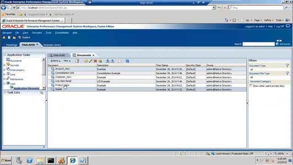Screen dimensions: 293x165
Task: Collapse the Application Tasks panel
Action: [x=5, y=55]
